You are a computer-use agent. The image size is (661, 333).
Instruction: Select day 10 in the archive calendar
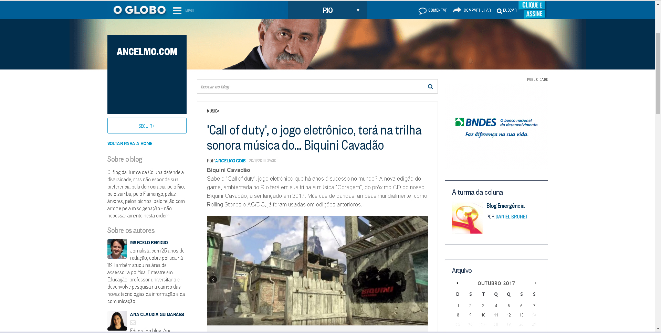tap(483, 315)
